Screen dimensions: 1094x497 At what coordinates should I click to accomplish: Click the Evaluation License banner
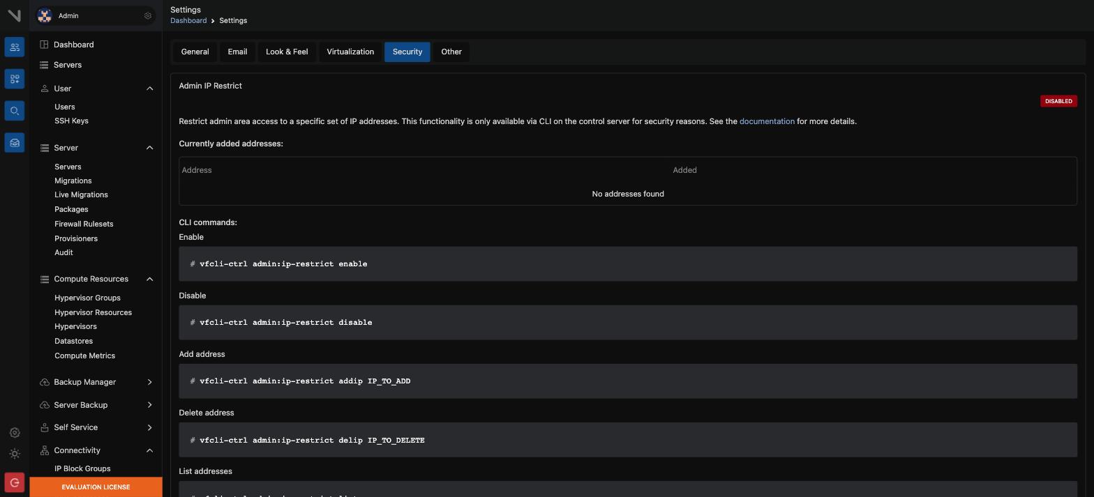[x=96, y=487]
